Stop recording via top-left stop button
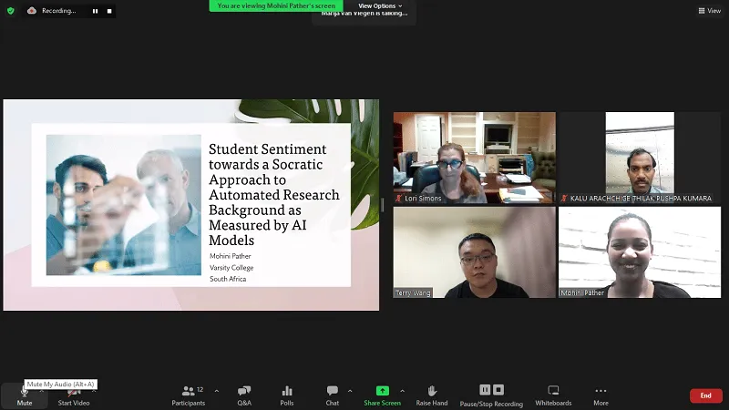 108,11
